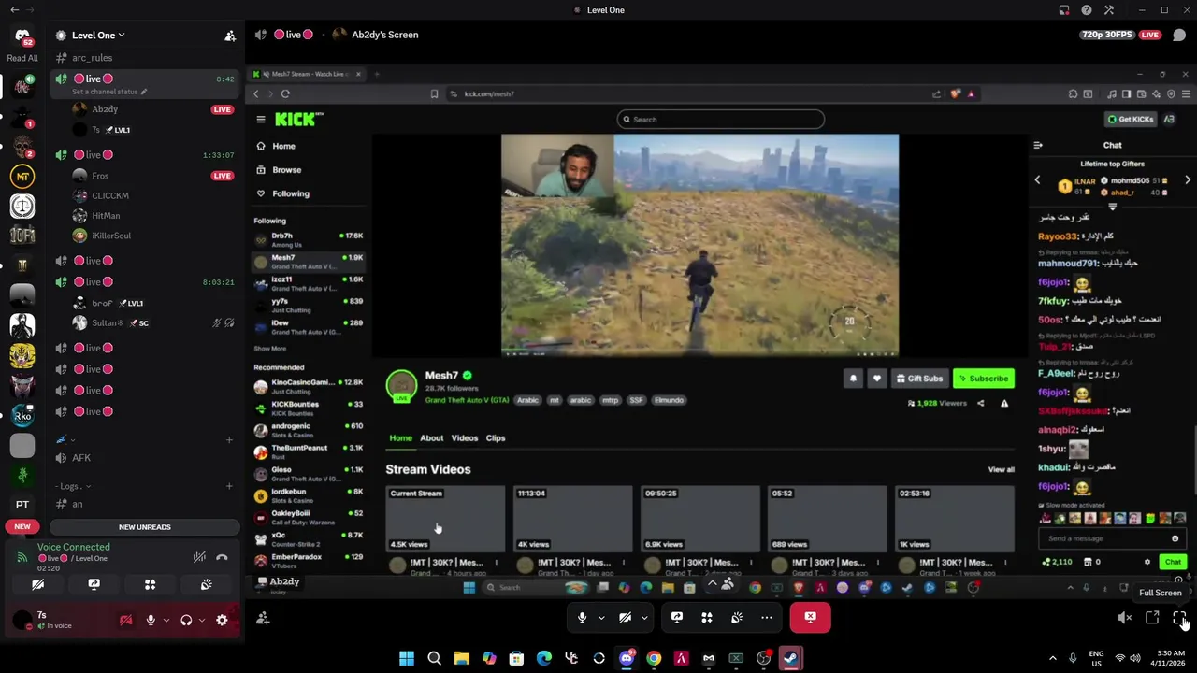1197x673 pixels.
Task: Click the Ab2dy shared screen video
Action: point(720,330)
